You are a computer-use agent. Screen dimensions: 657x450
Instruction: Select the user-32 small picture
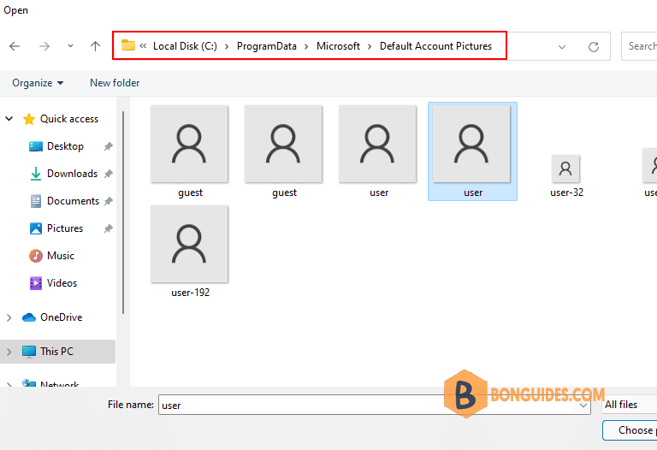click(x=565, y=169)
